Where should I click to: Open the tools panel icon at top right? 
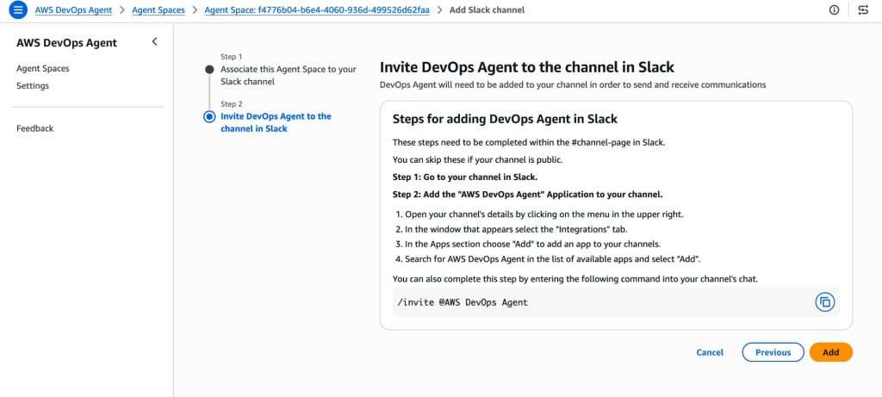click(863, 10)
